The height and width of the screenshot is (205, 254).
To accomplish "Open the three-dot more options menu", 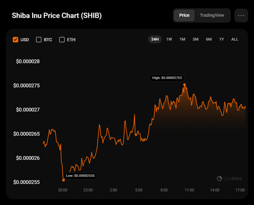I will pyautogui.click(x=241, y=15).
